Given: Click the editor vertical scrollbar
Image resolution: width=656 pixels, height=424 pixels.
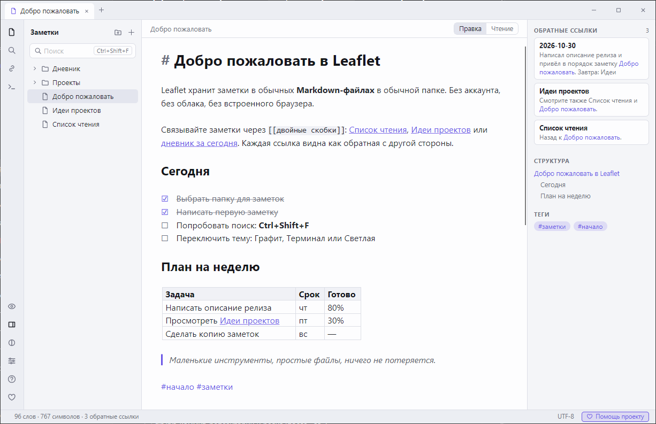Looking at the screenshot, I should (x=525, y=136).
